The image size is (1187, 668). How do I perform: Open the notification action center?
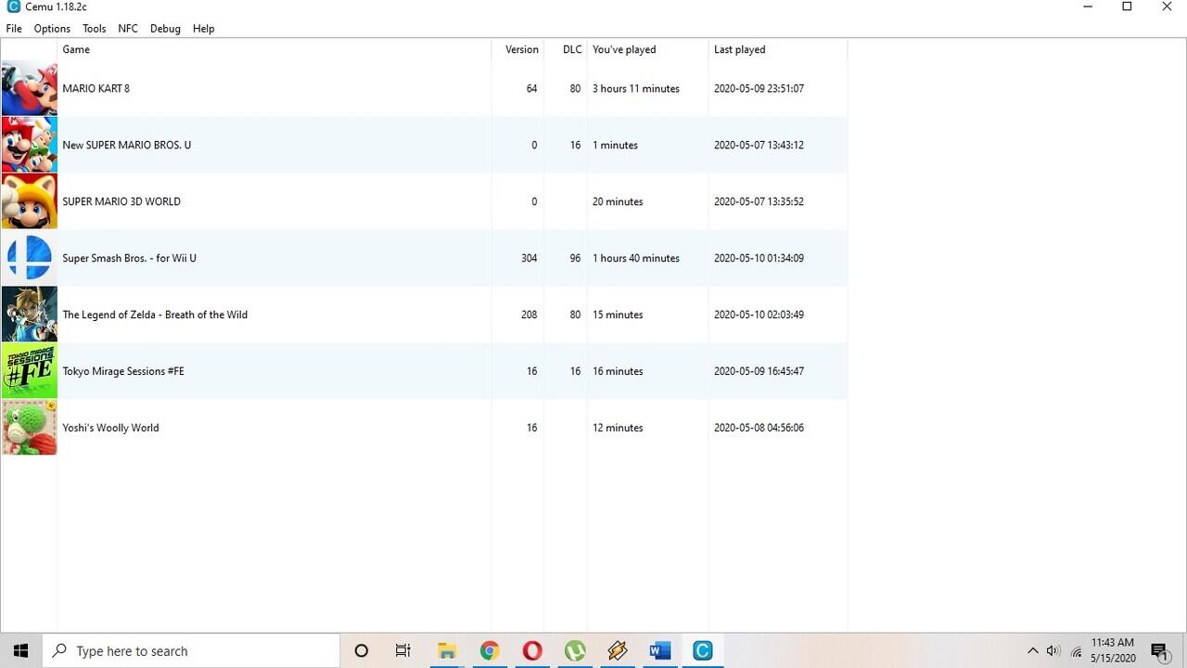point(1159,650)
